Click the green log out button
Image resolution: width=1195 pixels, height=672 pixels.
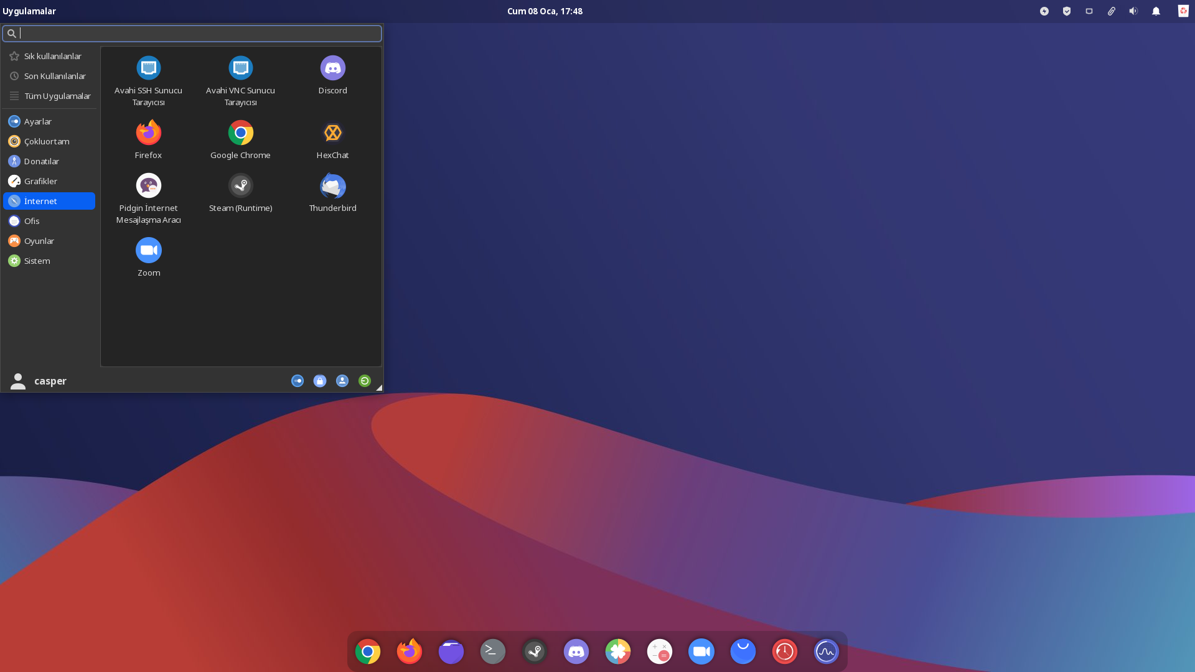365,381
